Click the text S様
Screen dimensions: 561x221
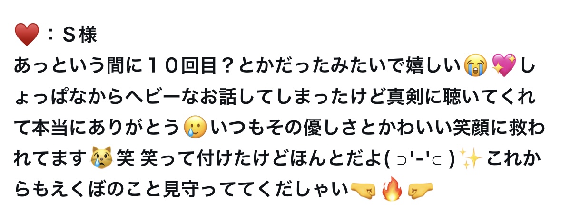pyautogui.click(x=80, y=35)
